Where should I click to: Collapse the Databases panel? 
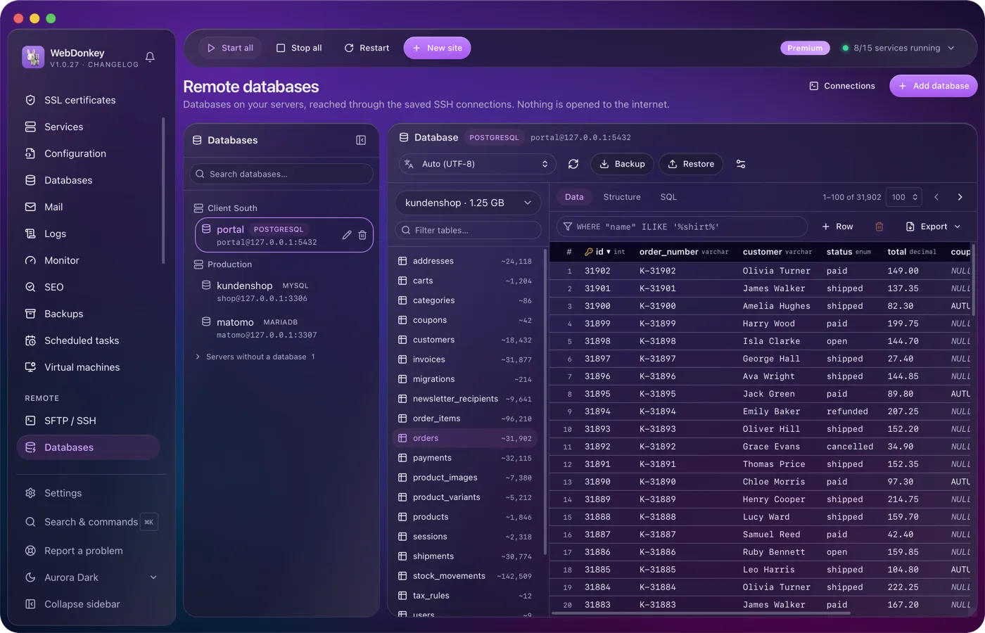coord(361,140)
